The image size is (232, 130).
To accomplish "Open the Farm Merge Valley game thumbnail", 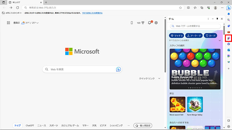I will point(195,104).
